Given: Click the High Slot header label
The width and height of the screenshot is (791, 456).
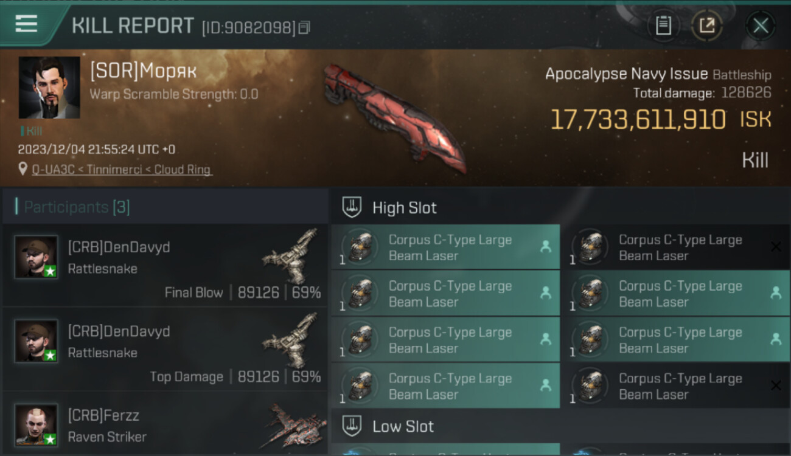Looking at the screenshot, I should tap(405, 208).
